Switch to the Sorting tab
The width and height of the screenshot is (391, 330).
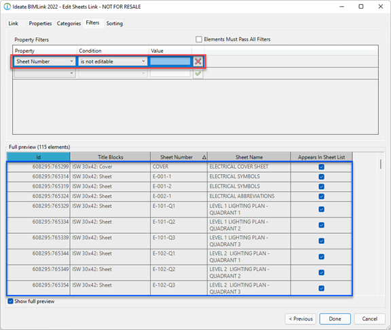[115, 24]
